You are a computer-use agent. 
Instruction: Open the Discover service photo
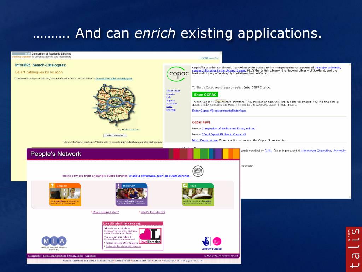(132, 194)
